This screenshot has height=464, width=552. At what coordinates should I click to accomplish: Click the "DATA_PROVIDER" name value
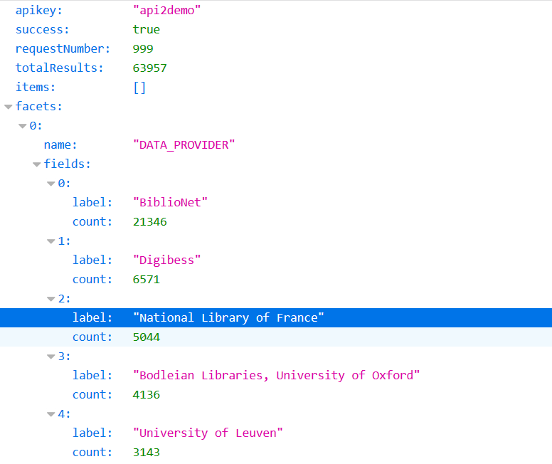pyautogui.click(x=184, y=145)
